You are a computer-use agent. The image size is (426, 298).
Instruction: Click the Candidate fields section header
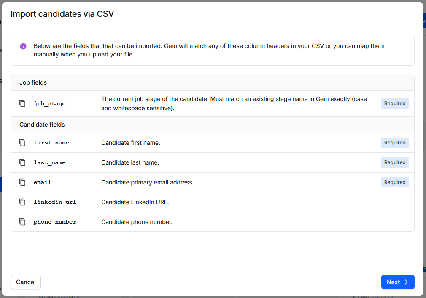click(42, 125)
